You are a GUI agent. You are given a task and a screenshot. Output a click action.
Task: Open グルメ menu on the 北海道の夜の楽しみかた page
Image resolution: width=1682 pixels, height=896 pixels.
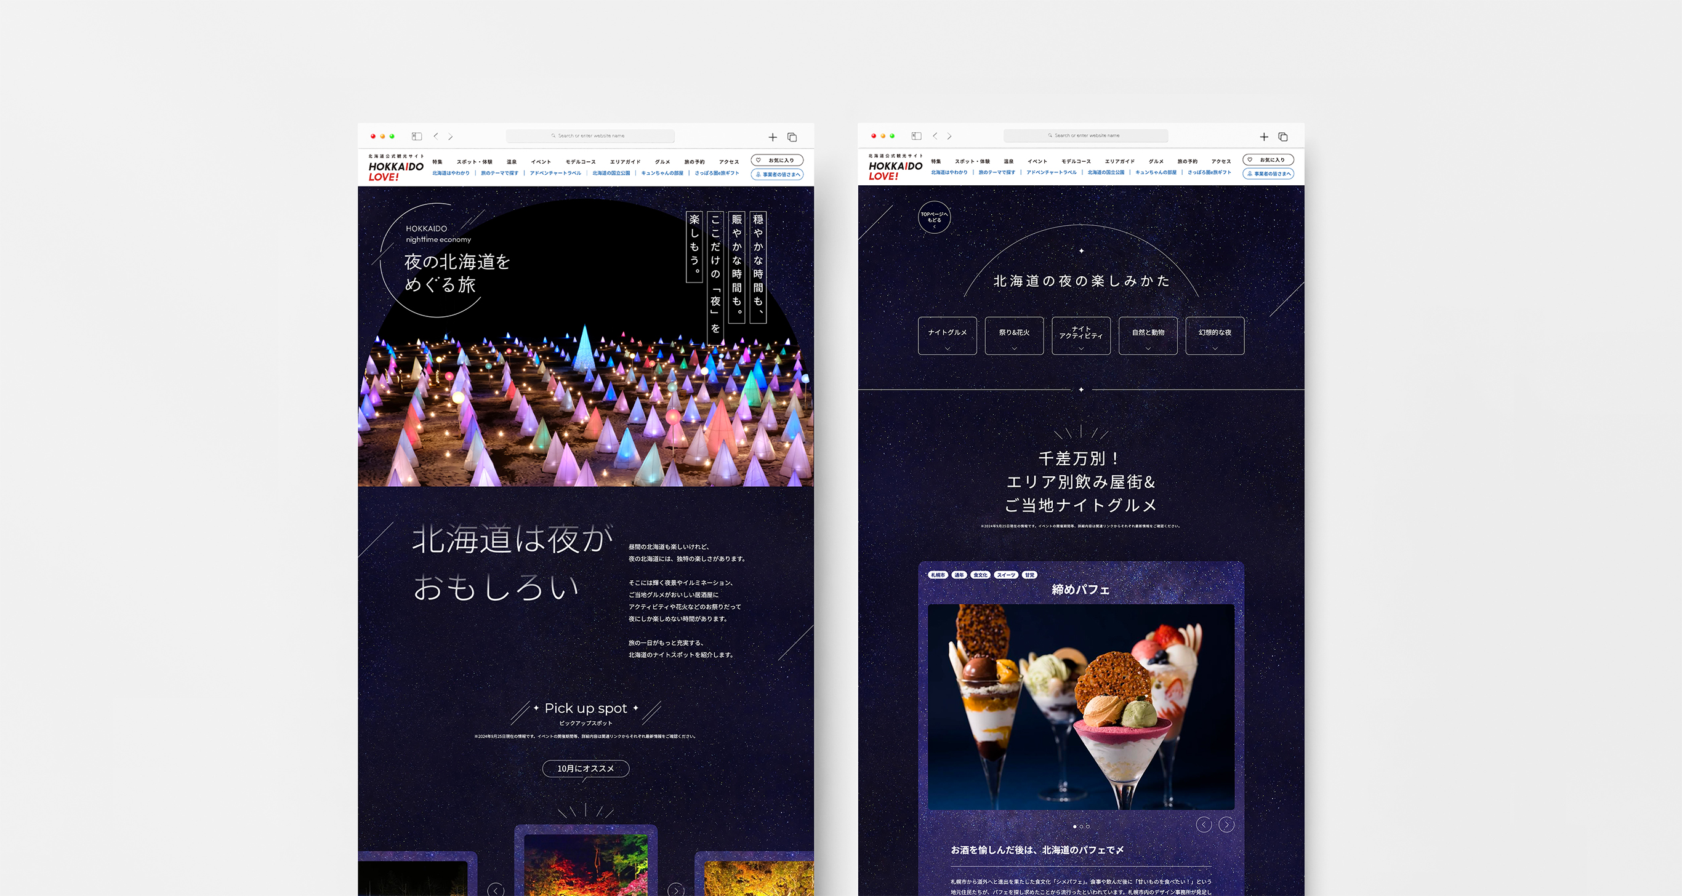1156,161
